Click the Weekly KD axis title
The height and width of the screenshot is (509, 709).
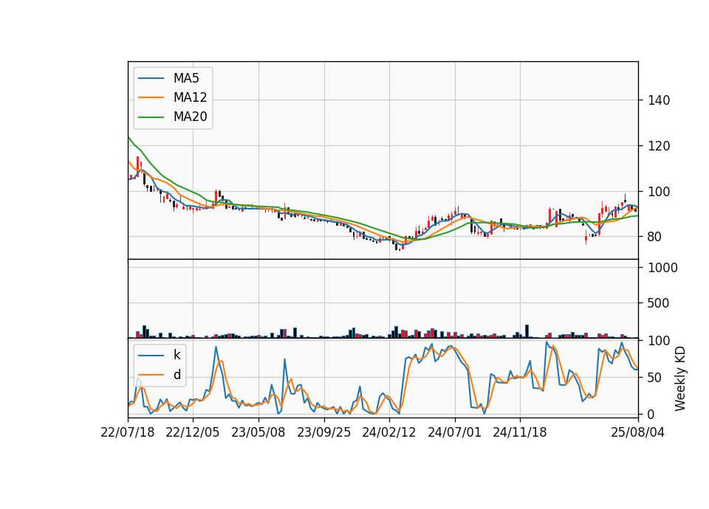coord(680,379)
